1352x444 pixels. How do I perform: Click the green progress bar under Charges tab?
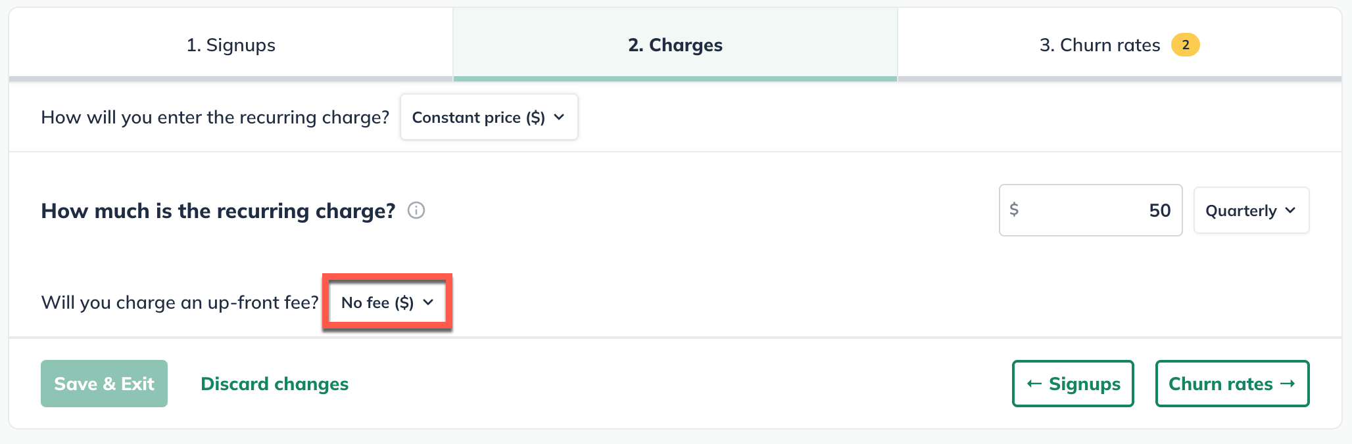click(x=675, y=79)
